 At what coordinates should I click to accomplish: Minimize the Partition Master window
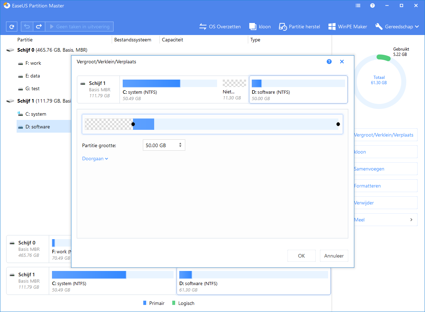[x=386, y=6]
